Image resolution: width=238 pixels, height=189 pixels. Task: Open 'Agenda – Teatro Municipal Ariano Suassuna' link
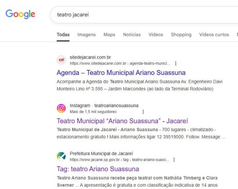point(121,73)
